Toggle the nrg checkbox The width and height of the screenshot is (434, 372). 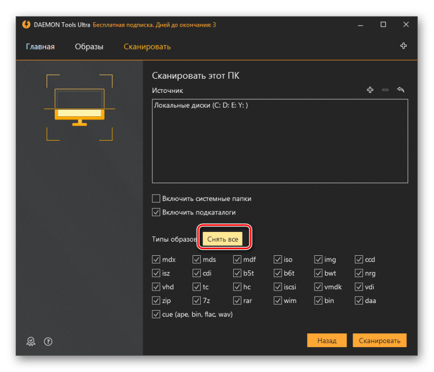coord(359,273)
